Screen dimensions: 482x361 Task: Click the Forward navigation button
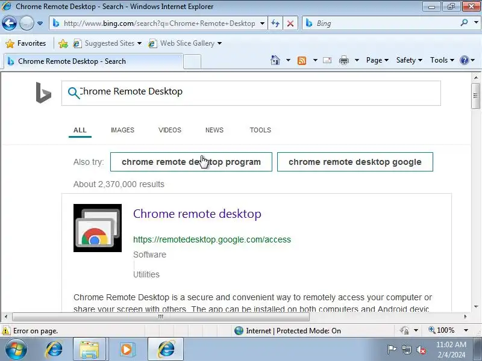tap(27, 23)
